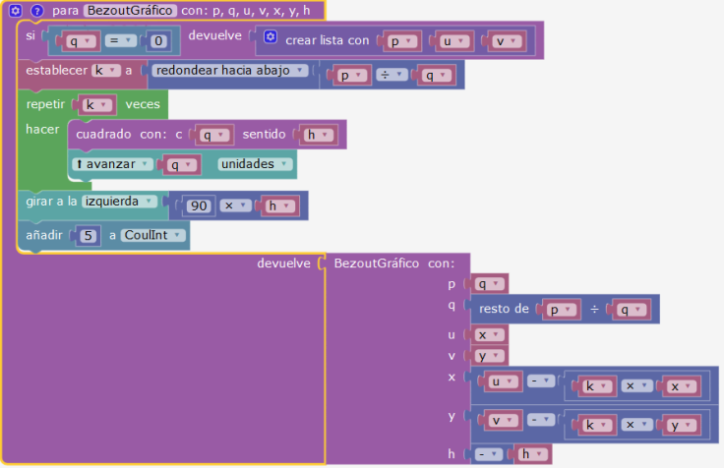Click the number field containing 5

[89, 236]
